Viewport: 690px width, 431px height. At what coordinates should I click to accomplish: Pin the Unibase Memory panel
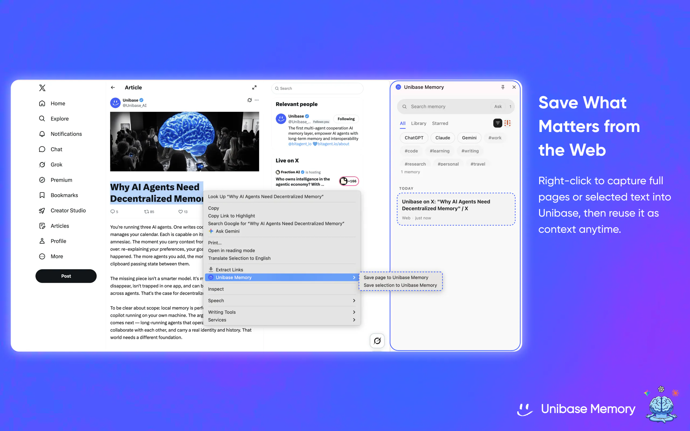coord(503,87)
